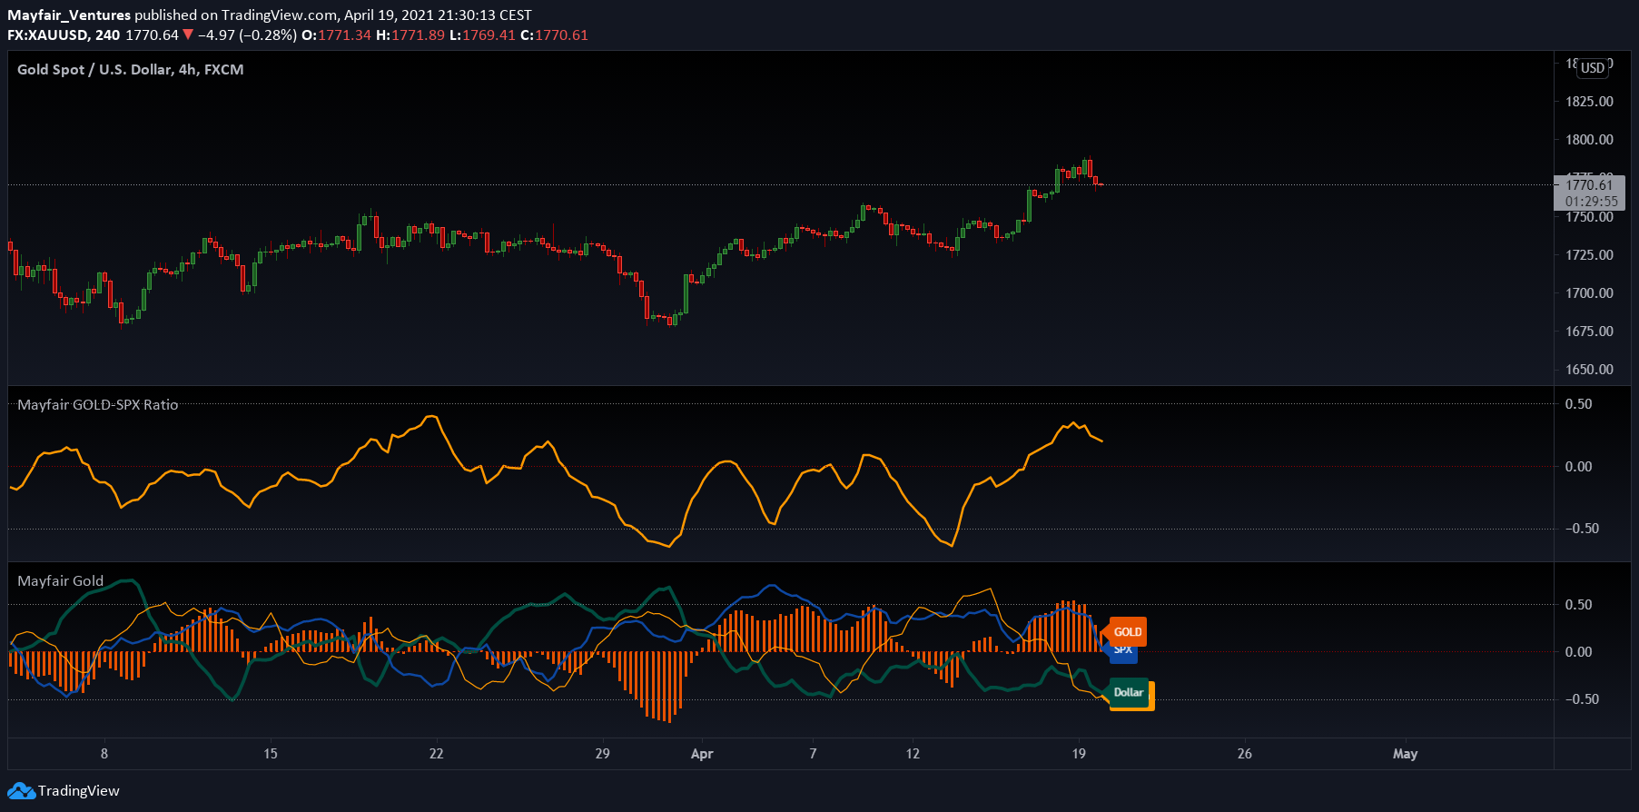Click the GOLD orange series label
The height and width of the screenshot is (812, 1639).
tap(1128, 632)
